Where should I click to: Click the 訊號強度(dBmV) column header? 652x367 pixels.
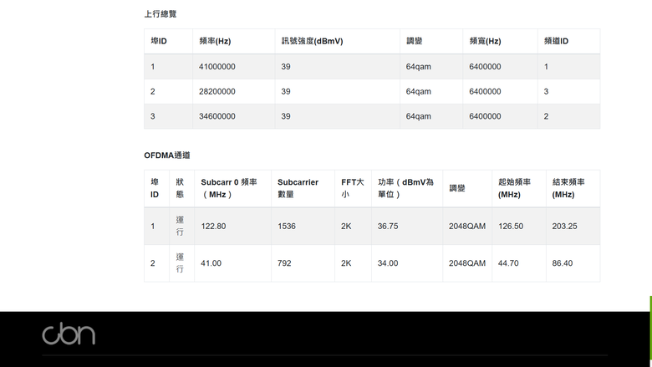[313, 41]
